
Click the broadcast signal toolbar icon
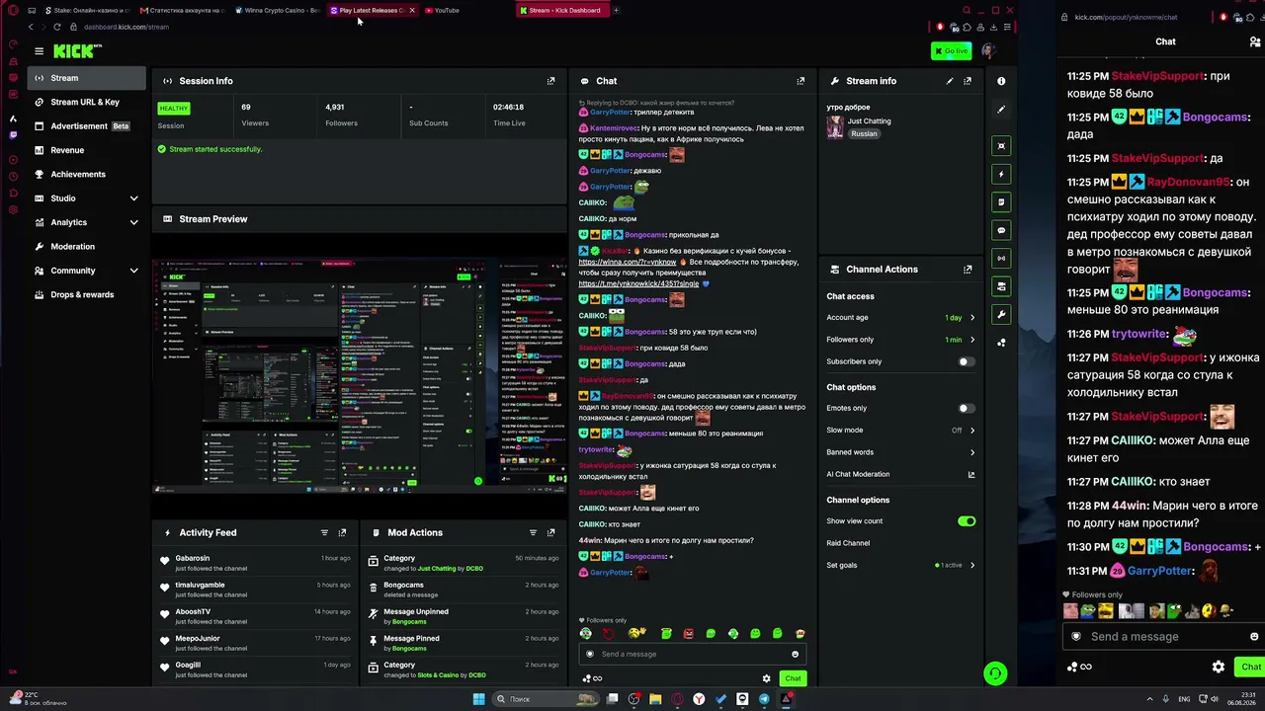(x=1001, y=258)
